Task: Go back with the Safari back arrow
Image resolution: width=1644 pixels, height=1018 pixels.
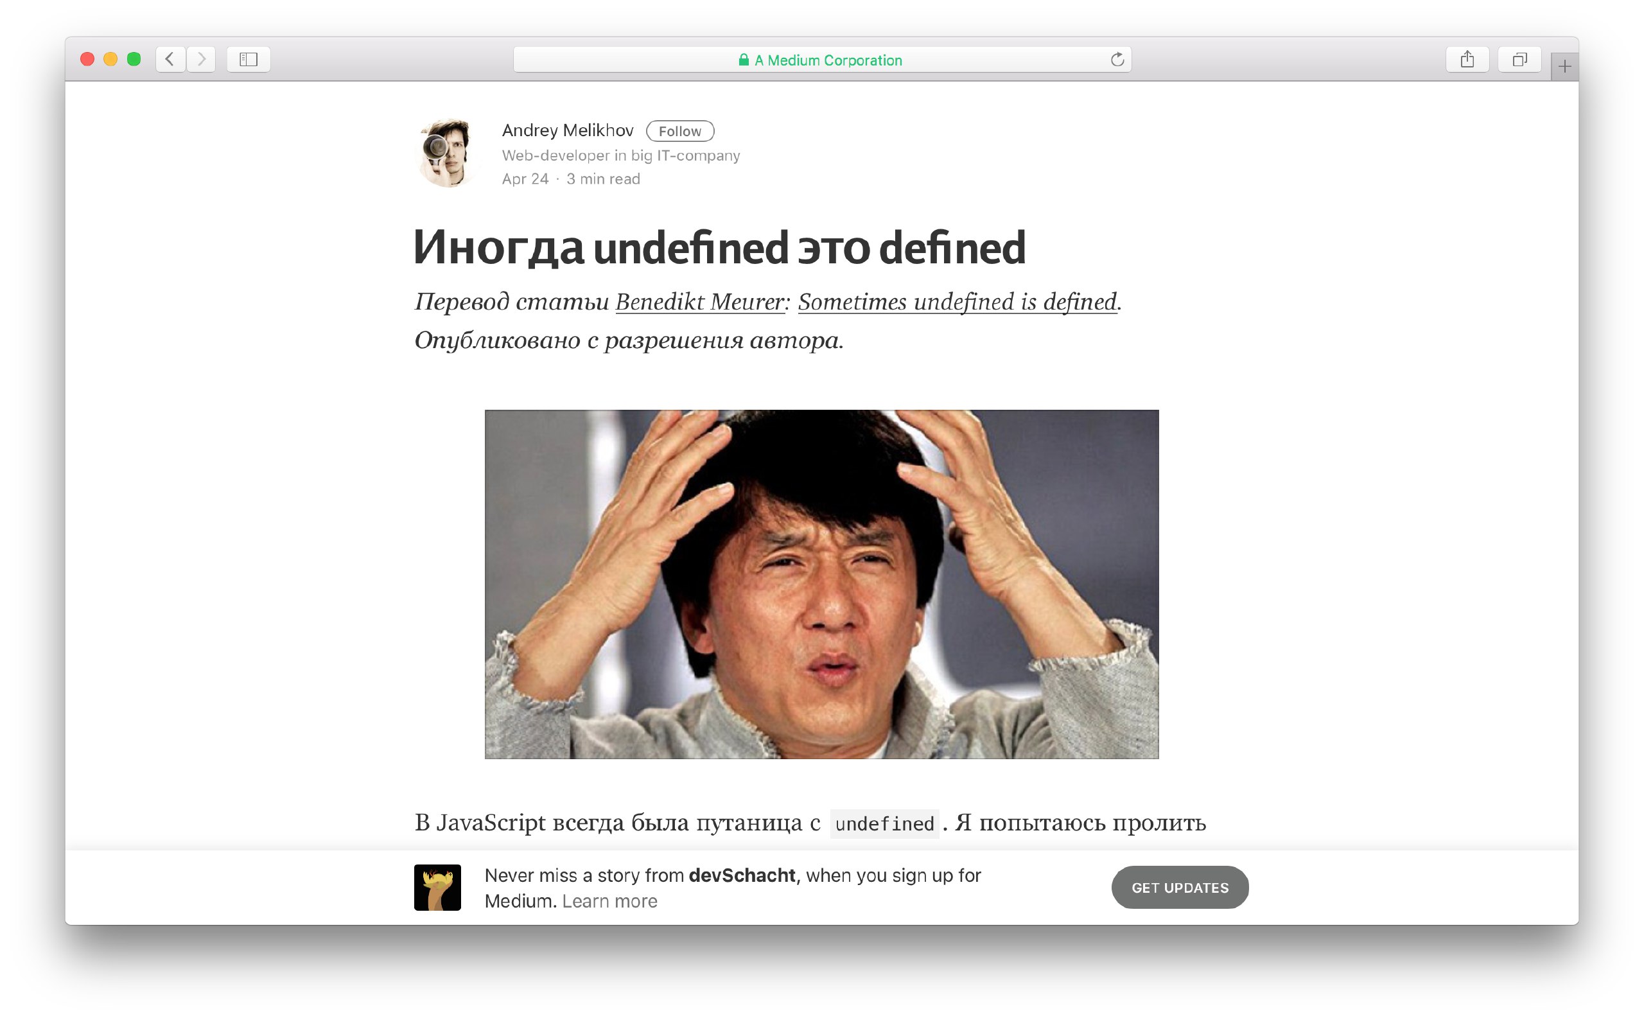Action: tap(170, 59)
